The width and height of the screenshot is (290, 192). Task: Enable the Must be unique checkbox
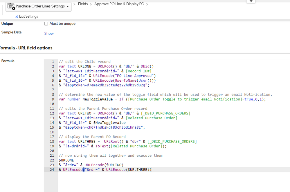tap(46, 24)
